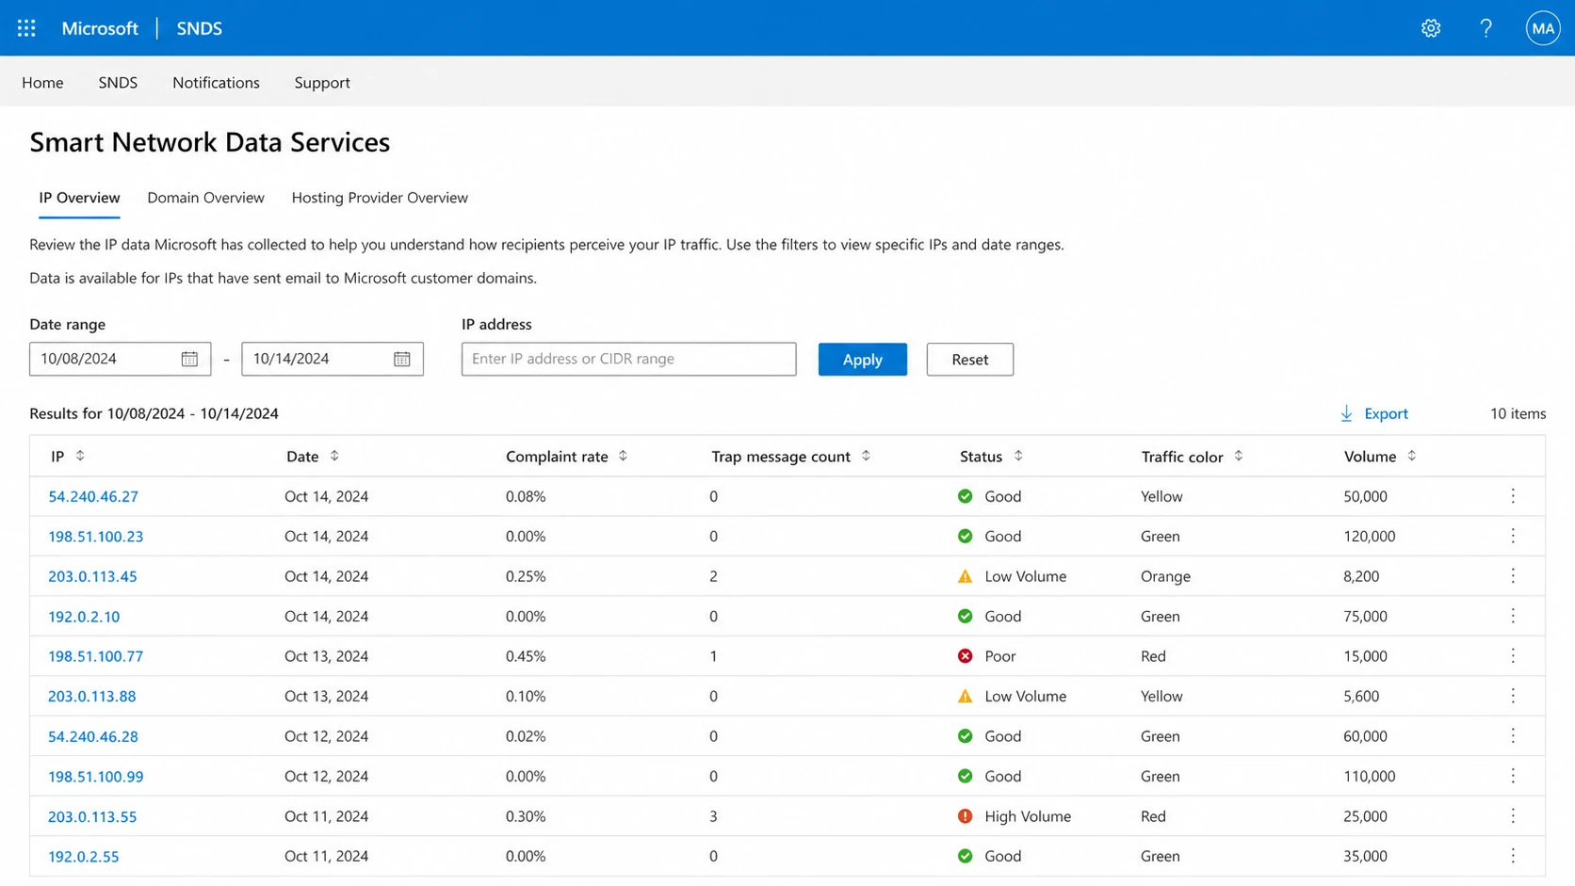Viewport: 1575px width, 886px height.
Task: Apply the date and IP filters
Action: [863, 360]
